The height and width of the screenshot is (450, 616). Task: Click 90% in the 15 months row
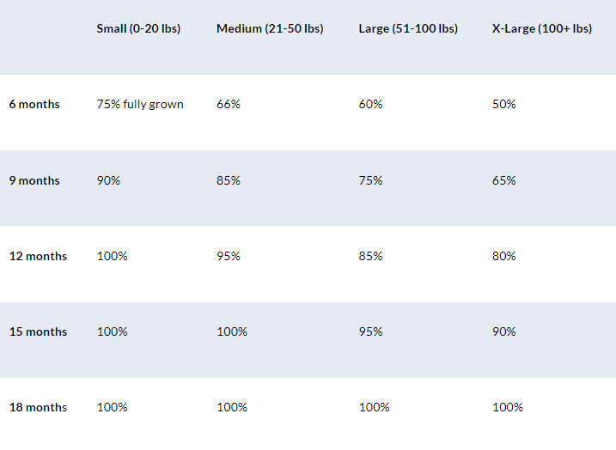[x=504, y=332]
